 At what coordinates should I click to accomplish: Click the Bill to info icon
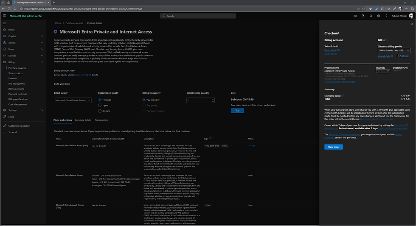click(387, 40)
